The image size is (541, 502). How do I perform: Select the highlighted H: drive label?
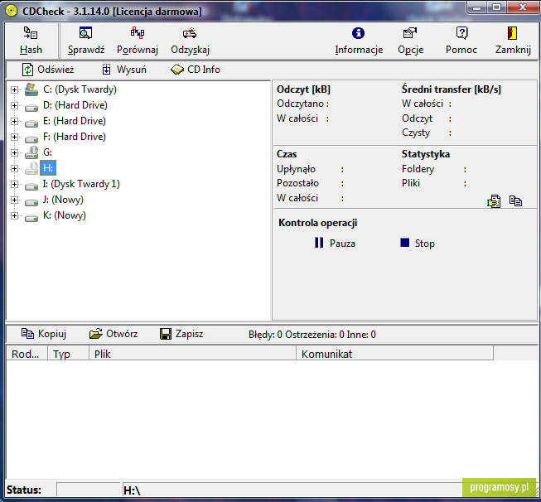tap(48, 168)
